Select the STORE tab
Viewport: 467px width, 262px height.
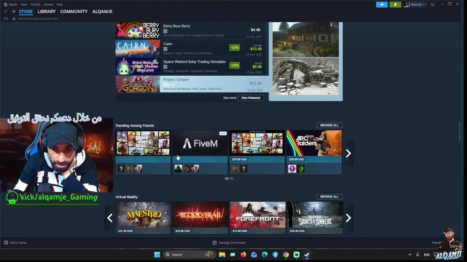point(26,11)
